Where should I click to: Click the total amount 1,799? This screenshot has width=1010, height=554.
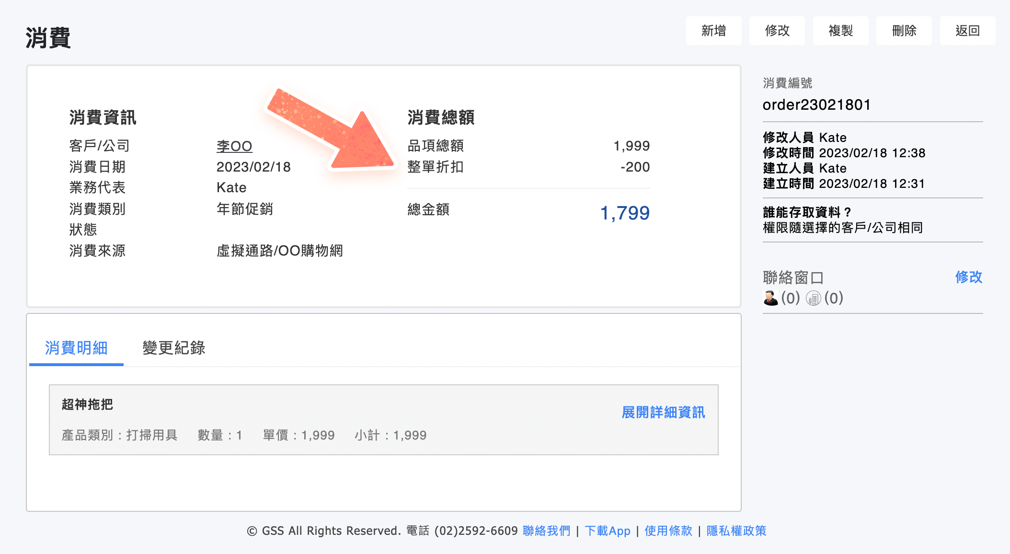(x=624, y=213)
